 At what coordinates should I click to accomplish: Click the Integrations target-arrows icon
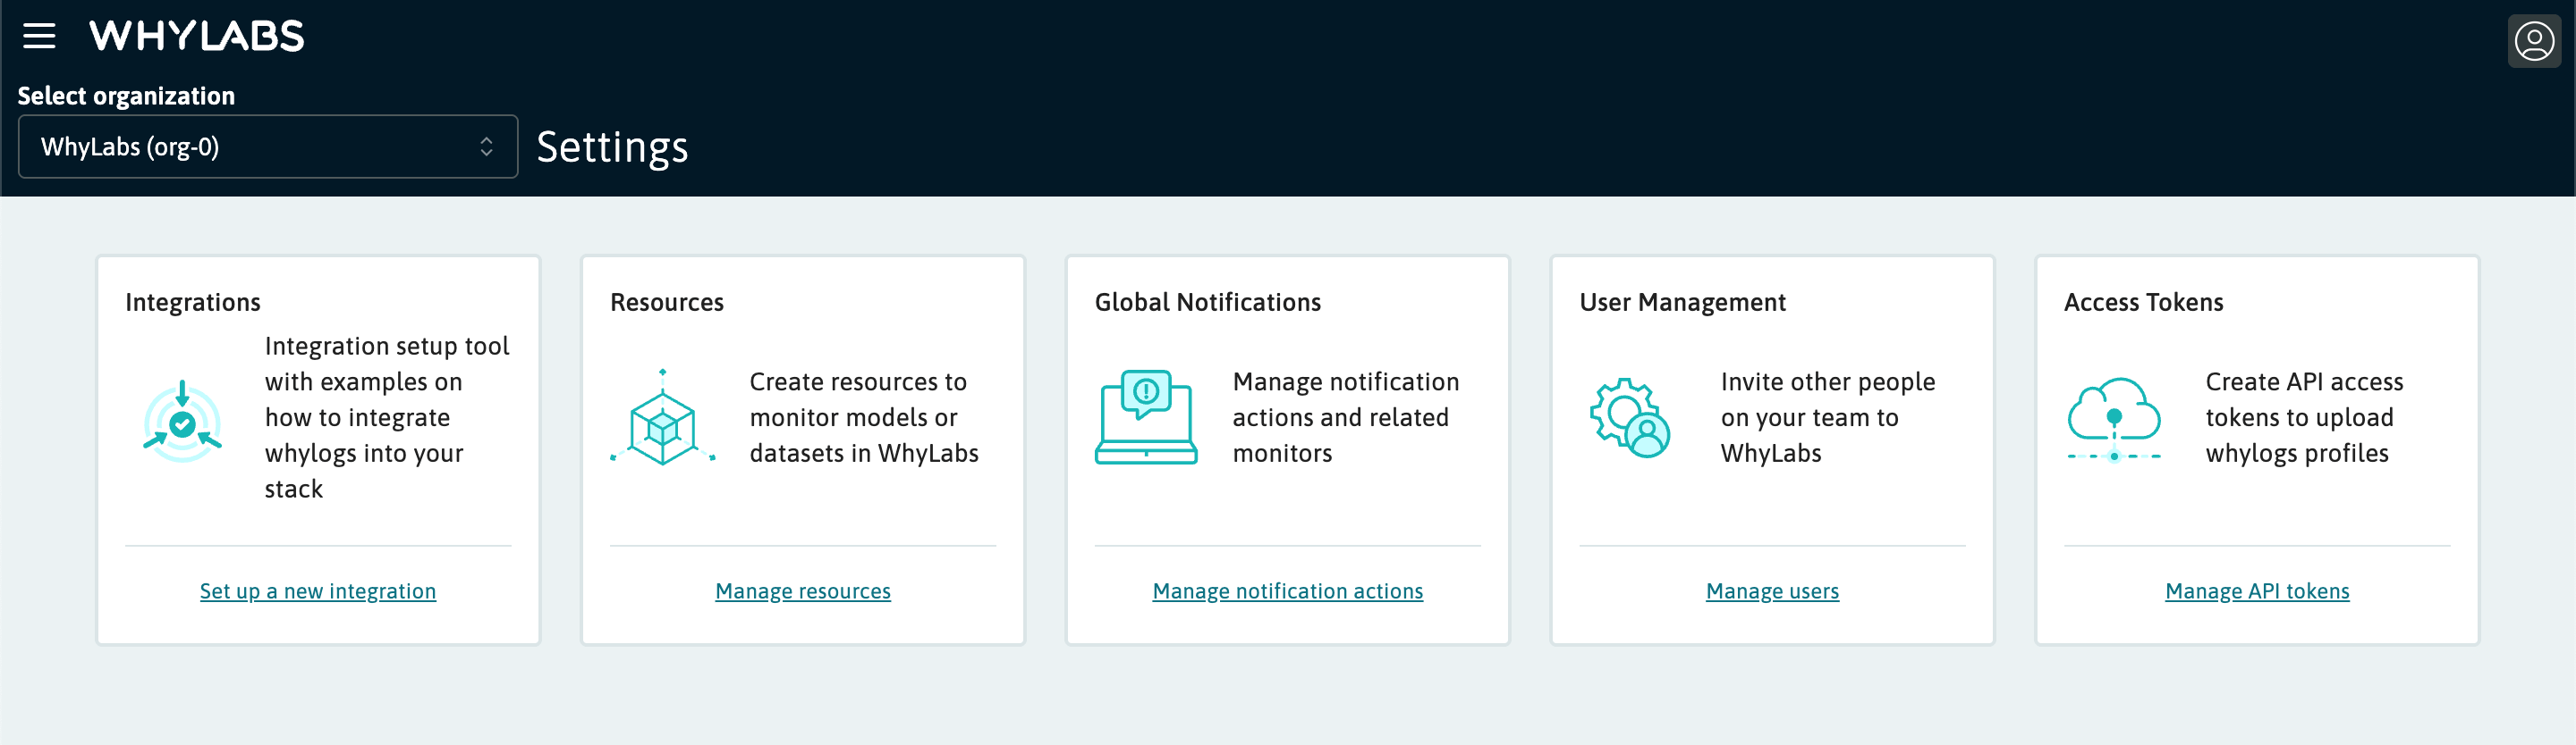pos(182,421)
